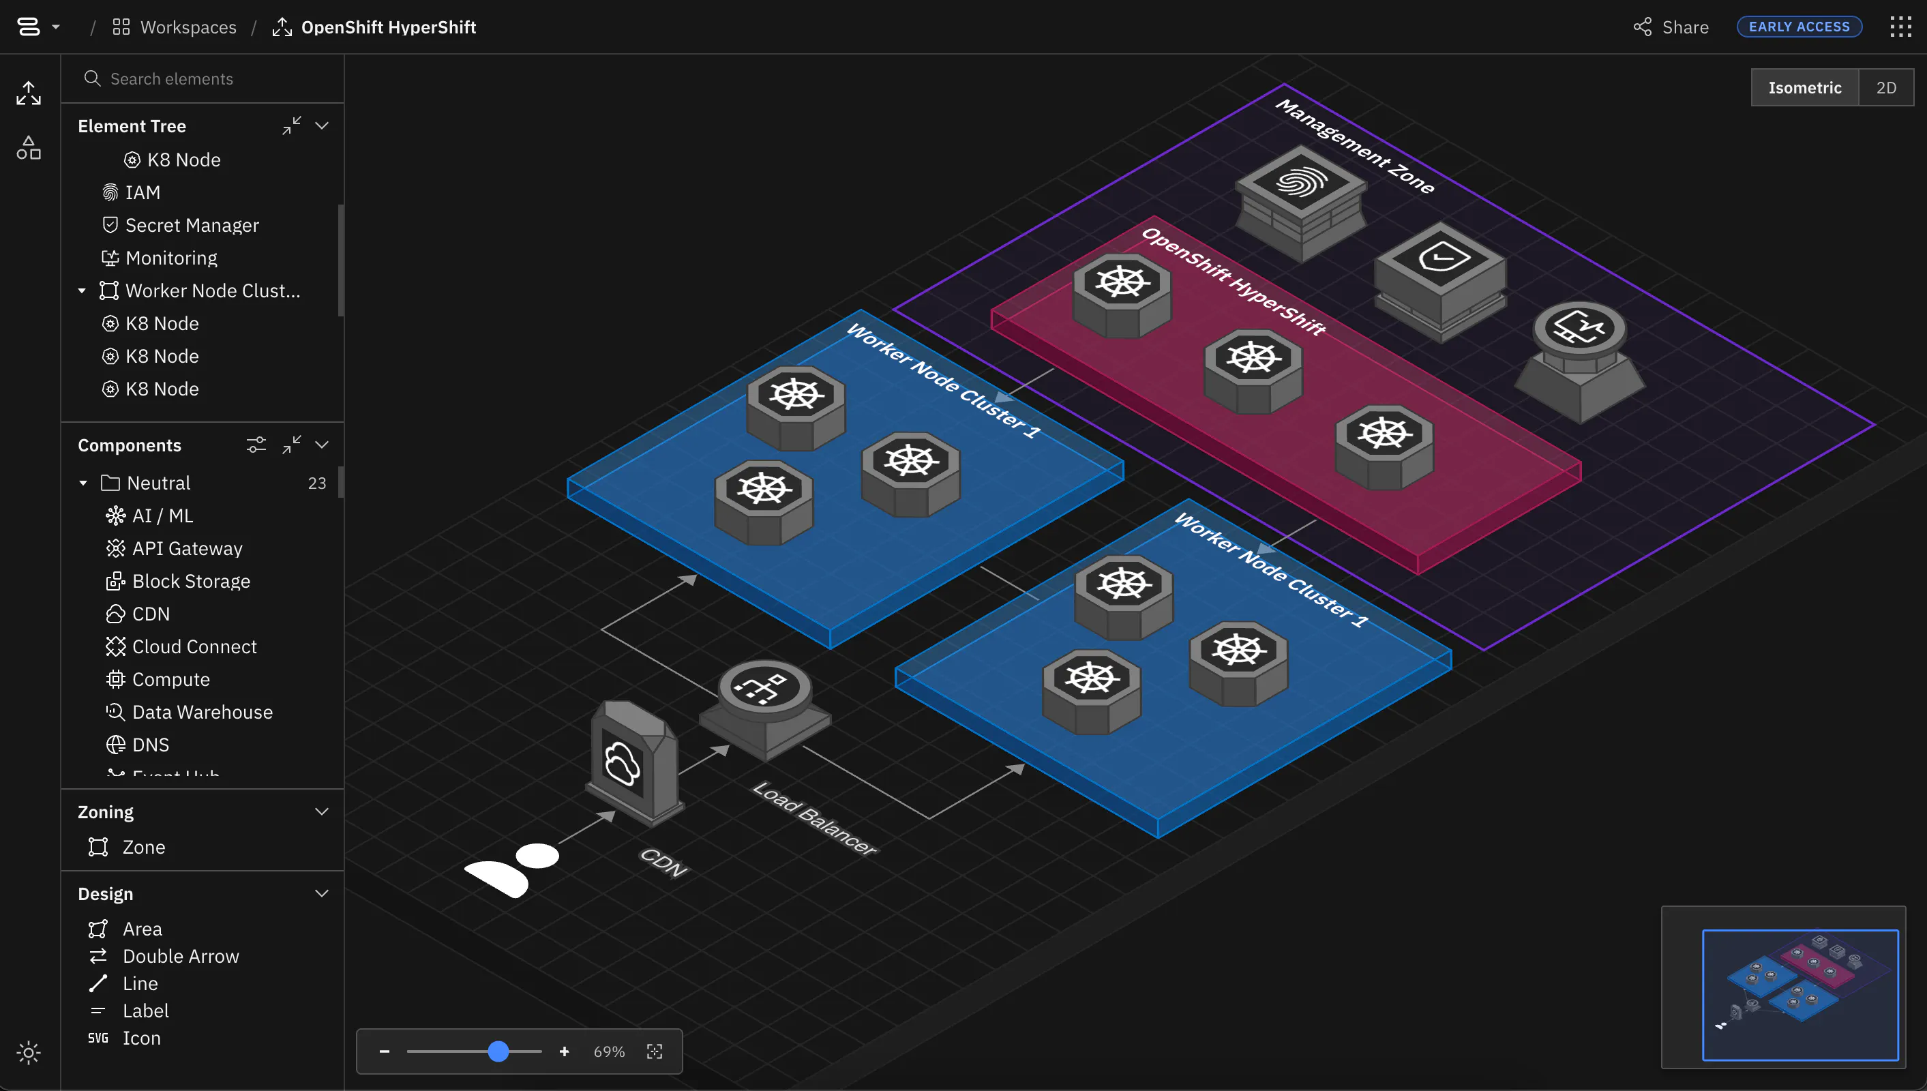Select the Secret Manager shield node on canvas
This screenshot has width=1927, height=1091.
click(1440, 281)
